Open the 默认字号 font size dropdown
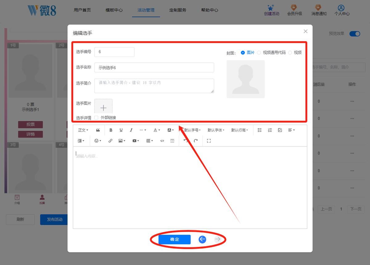Image resolution: width=370 pixels, height=265 pixels. point(192,130)
